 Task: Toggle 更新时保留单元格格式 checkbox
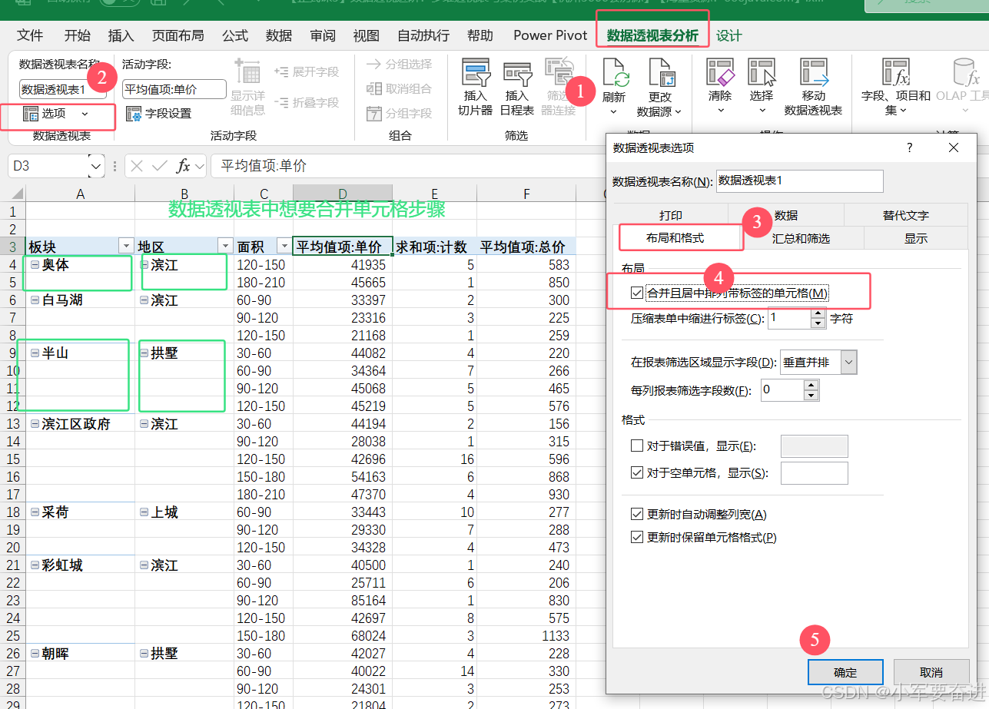(x=636, y=537)
